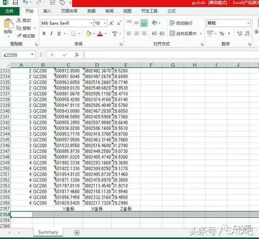Switch to the 插入 (Insert) tab
The height and width of the screenshot is (239, 259).
(47, 11)
